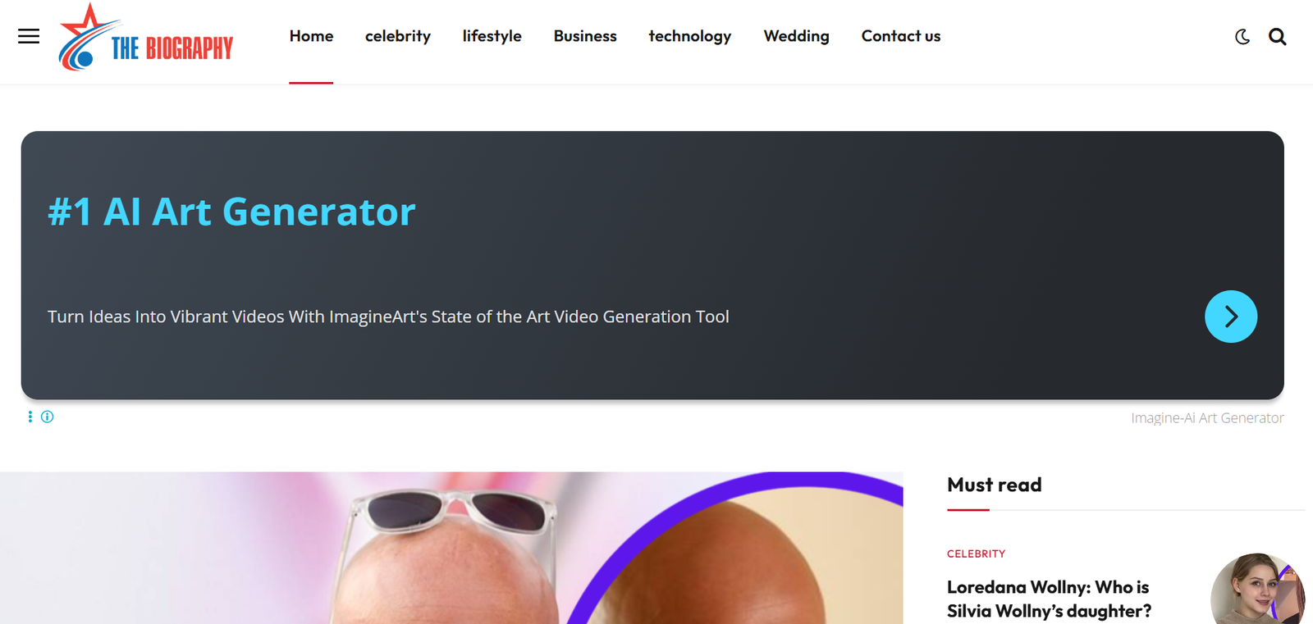This screenshot has width=1313, height=624.
Task: Toggle dark mode moon icon
Action: (x=1242, y=37)
